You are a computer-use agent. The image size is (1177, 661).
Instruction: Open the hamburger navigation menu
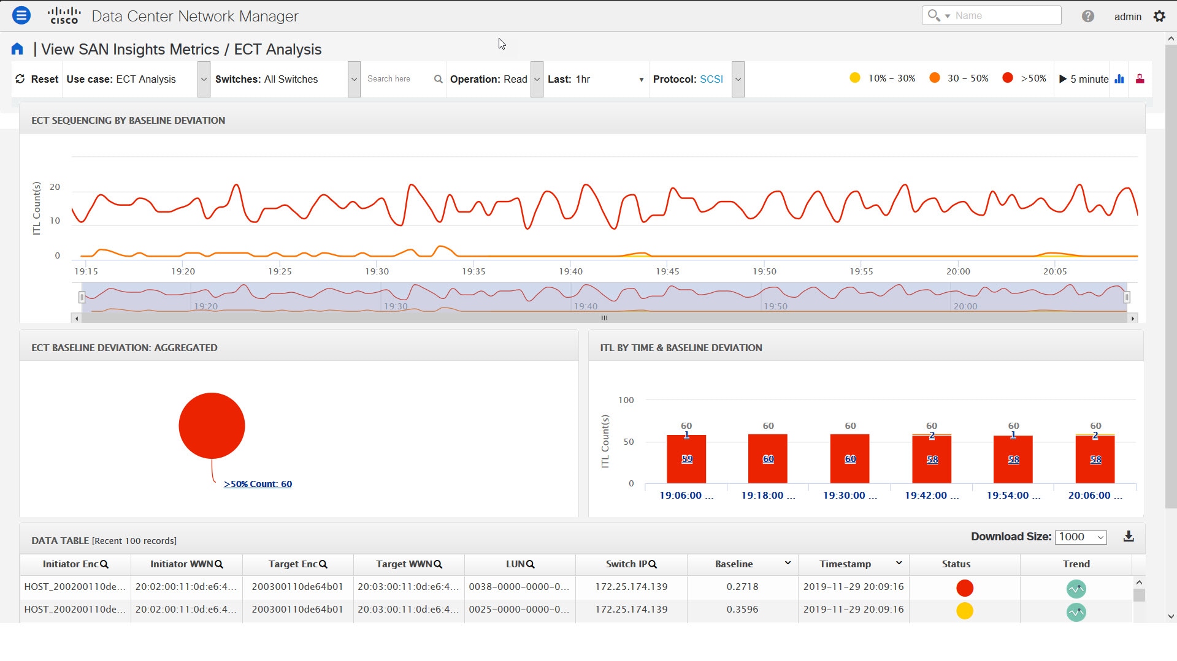pos(21,15)
